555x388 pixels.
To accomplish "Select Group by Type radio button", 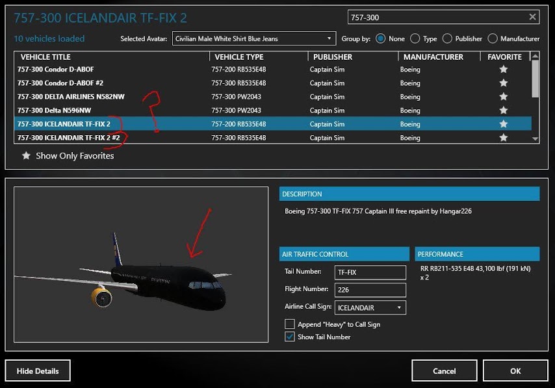I will (x=416, y=39).
